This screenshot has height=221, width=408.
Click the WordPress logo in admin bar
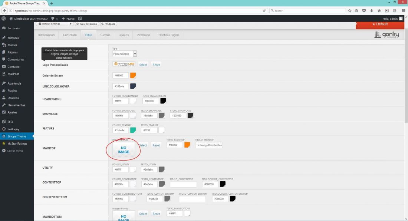4,19
